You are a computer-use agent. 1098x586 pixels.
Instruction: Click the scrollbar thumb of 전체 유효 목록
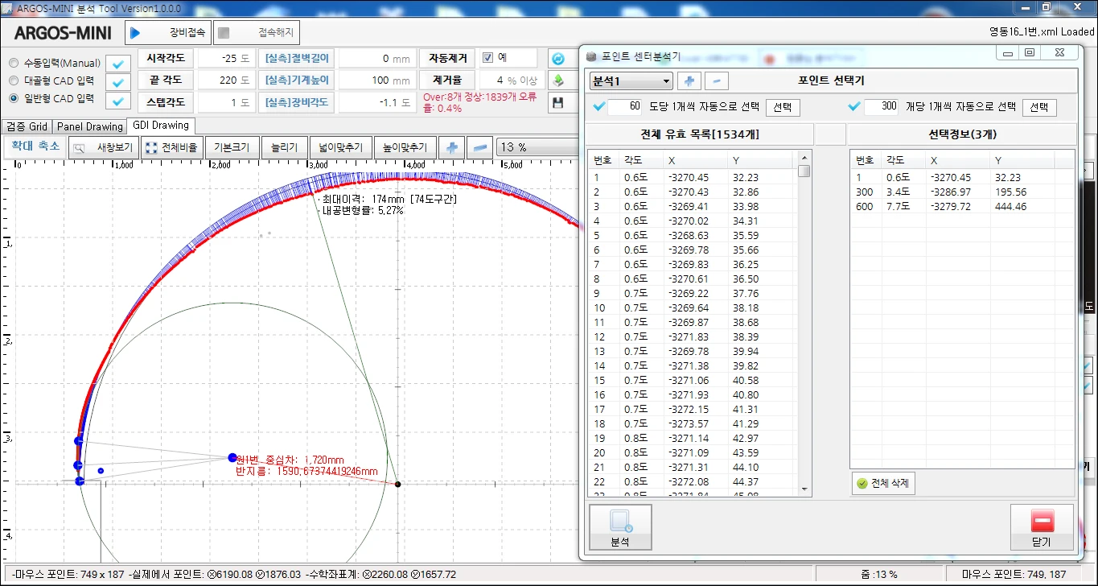(x=804, y=171)
